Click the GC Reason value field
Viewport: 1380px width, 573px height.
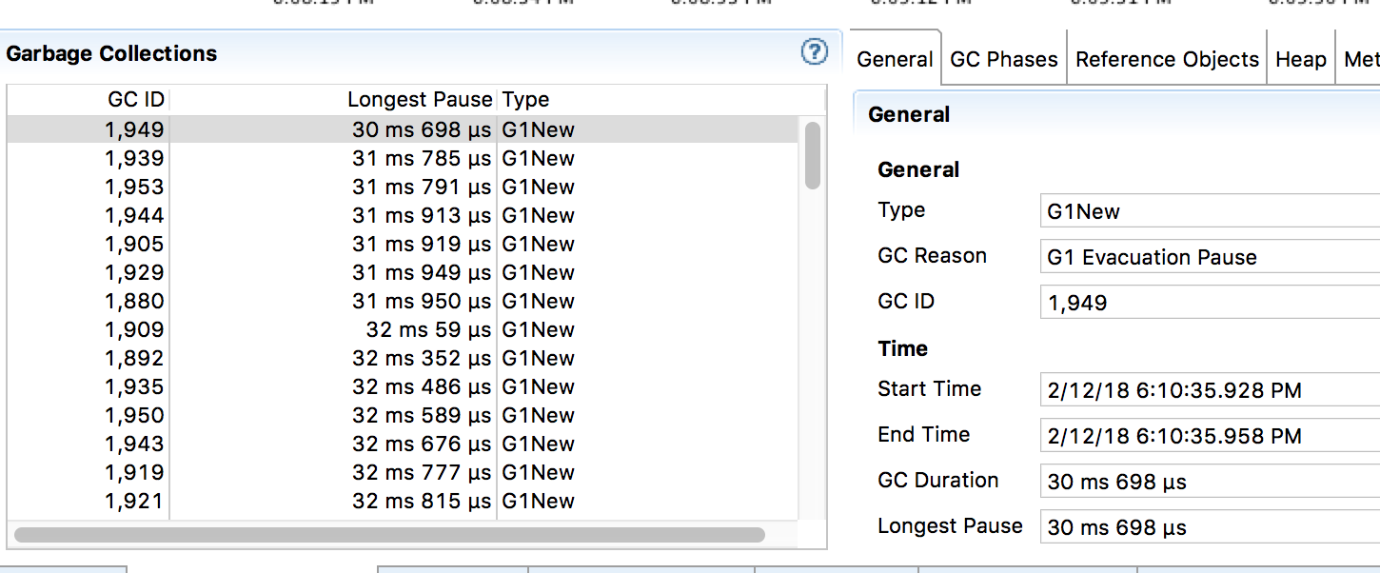(1209, 258)
